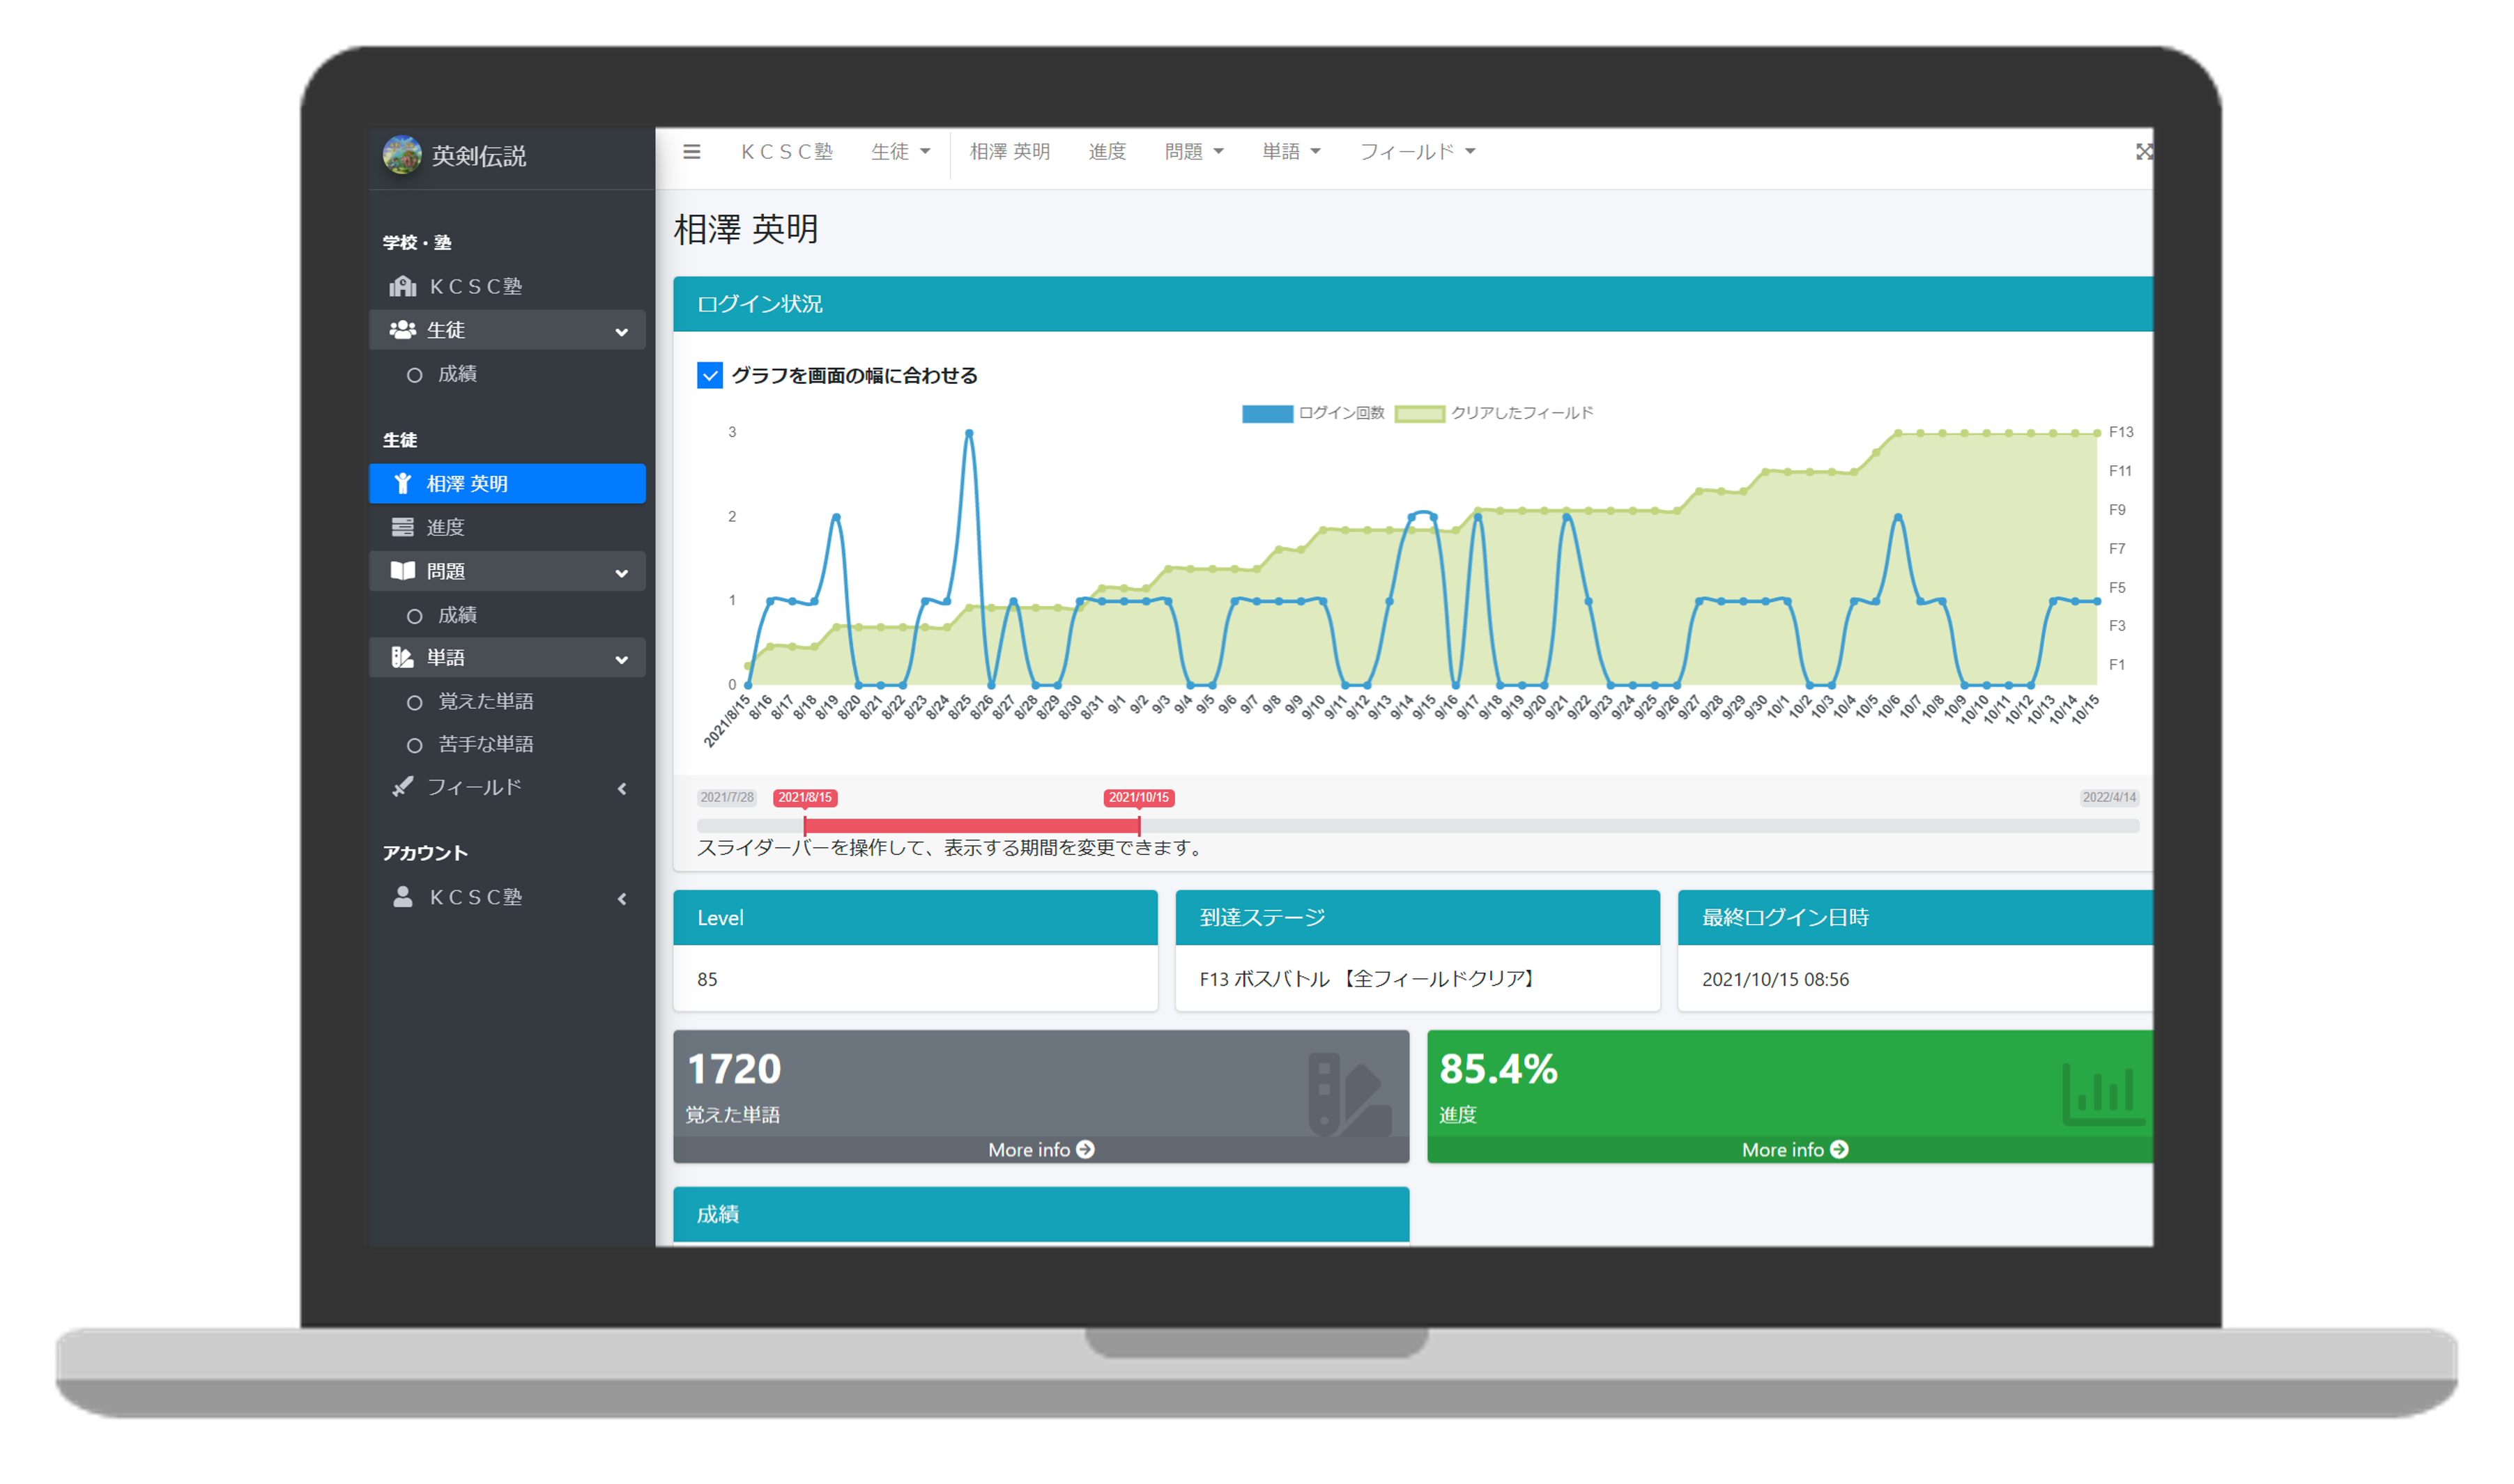Click slider start handle 2021/8/15
Viewport: 2514px width, 1484px height.
pos(804,826)
